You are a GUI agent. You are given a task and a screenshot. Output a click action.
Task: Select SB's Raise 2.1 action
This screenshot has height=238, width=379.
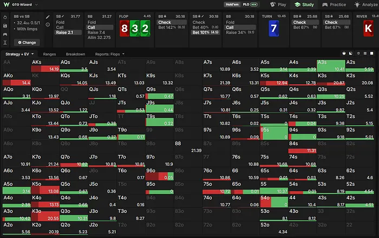[x=68, y=32]
